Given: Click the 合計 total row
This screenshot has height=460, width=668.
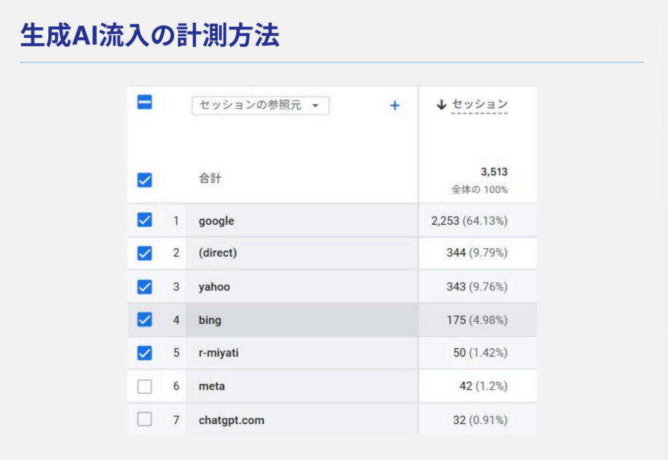Looking at the screenshot, I should click(x=209, y=178).
